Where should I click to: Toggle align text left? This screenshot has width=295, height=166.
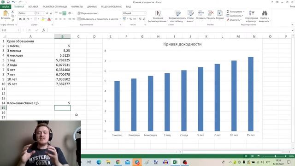tap(56, 19)
